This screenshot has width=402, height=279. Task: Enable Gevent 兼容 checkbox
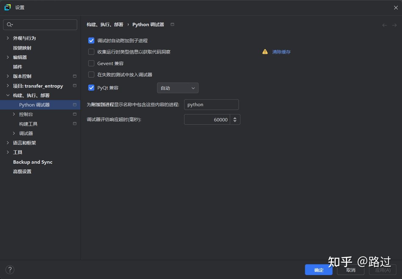pyautogui.click(x=91, y=63)
